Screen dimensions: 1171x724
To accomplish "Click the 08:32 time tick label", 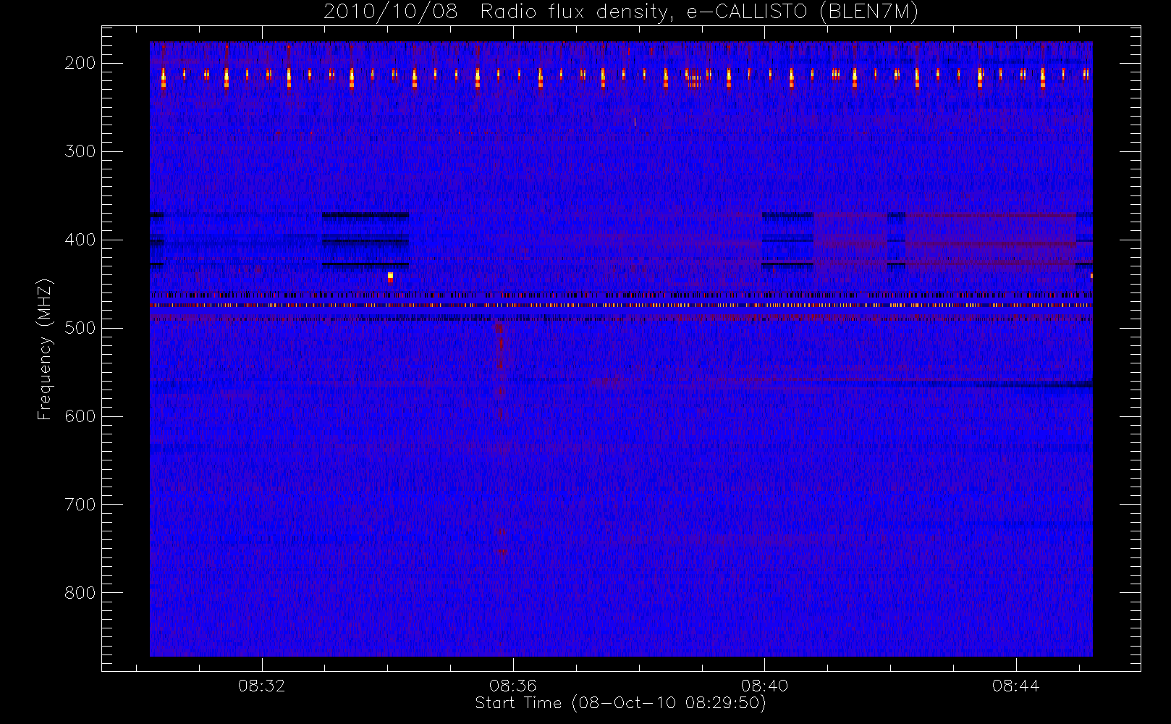I will coord(261,686).
